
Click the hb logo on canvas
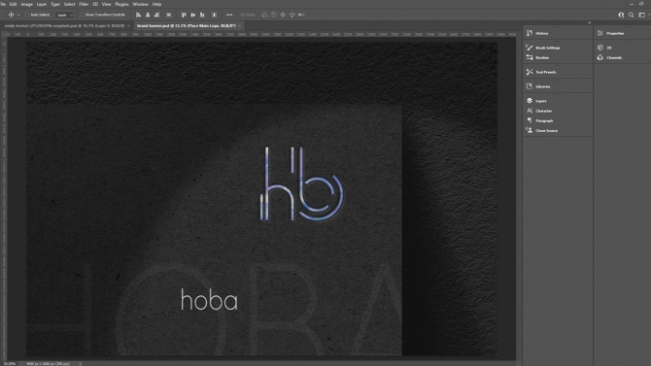point(301,183)
